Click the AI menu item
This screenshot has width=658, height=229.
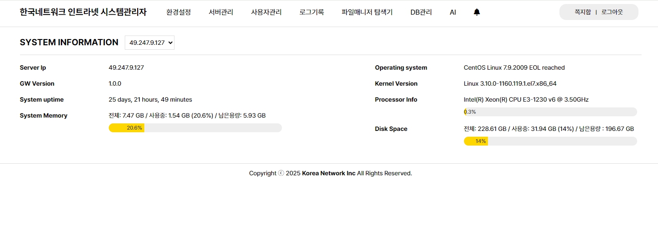[452, 12]
